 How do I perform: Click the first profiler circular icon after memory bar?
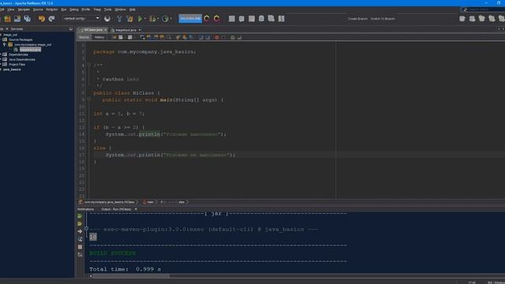(x=207, y=18)
